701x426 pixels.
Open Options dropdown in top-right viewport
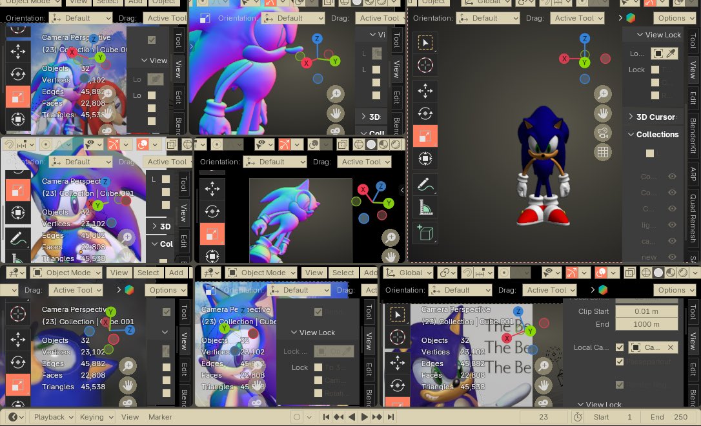[675, 18]
